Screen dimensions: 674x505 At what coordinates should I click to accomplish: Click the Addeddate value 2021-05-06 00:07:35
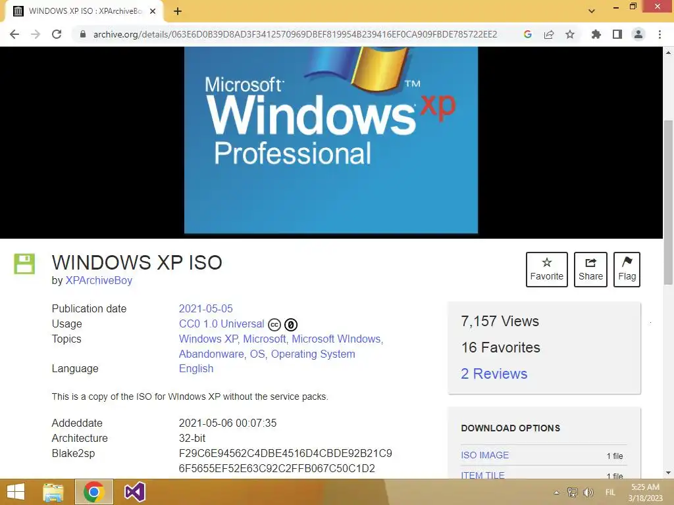click(x=227, y=423)
